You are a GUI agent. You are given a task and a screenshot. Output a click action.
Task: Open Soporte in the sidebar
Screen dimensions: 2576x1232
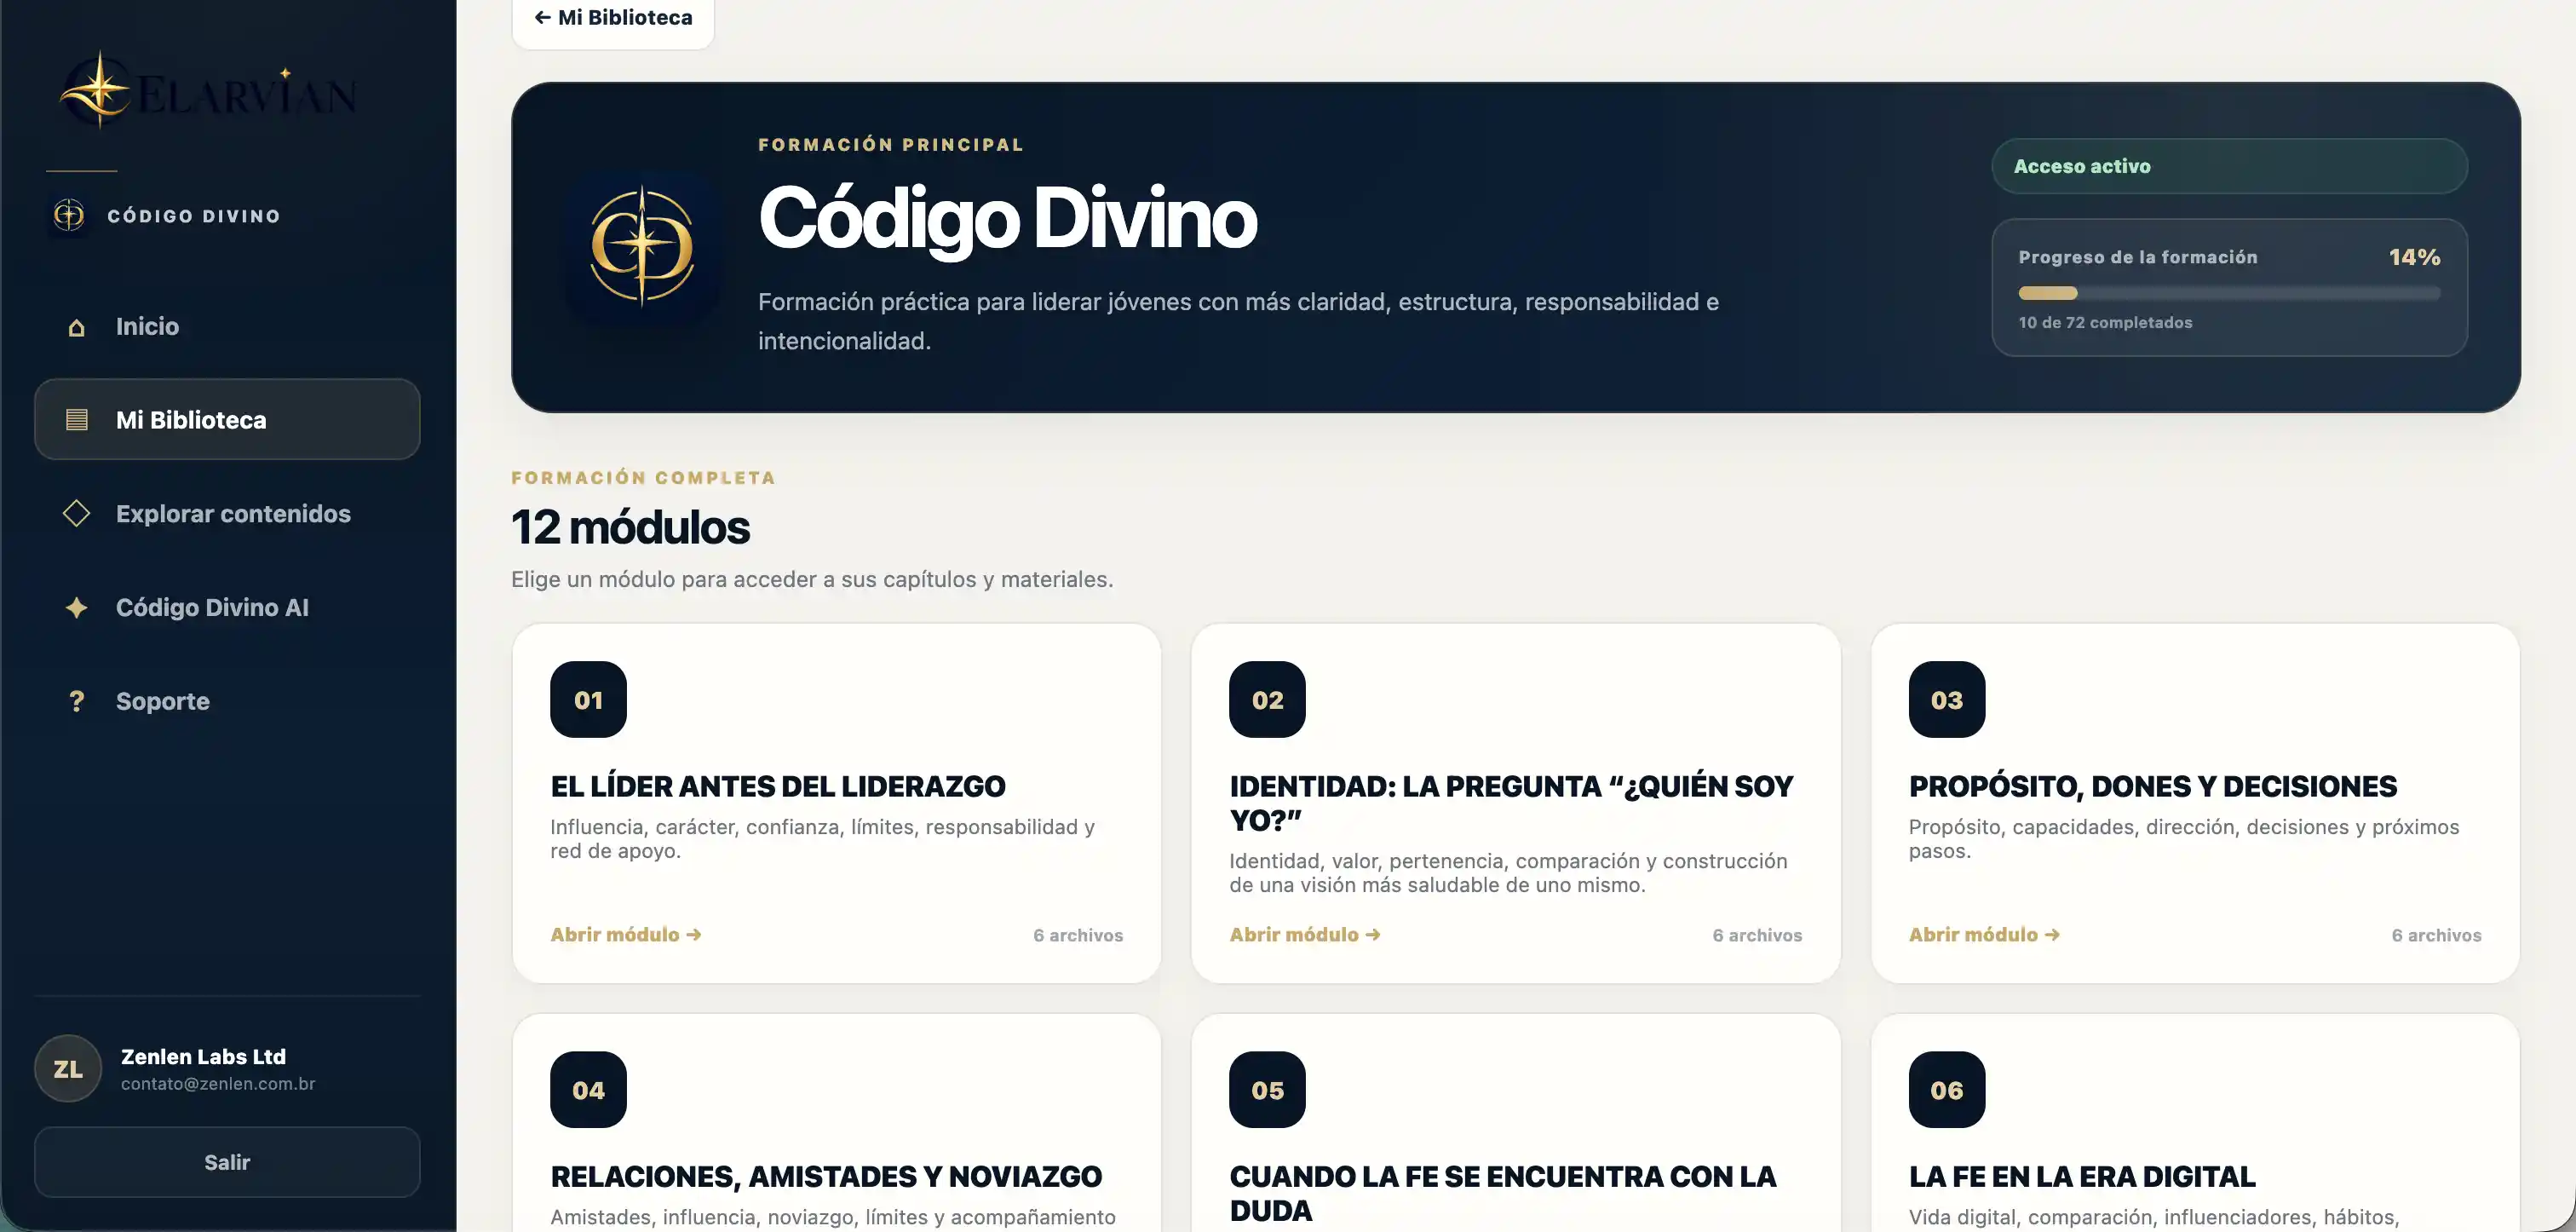coord(227,701)
